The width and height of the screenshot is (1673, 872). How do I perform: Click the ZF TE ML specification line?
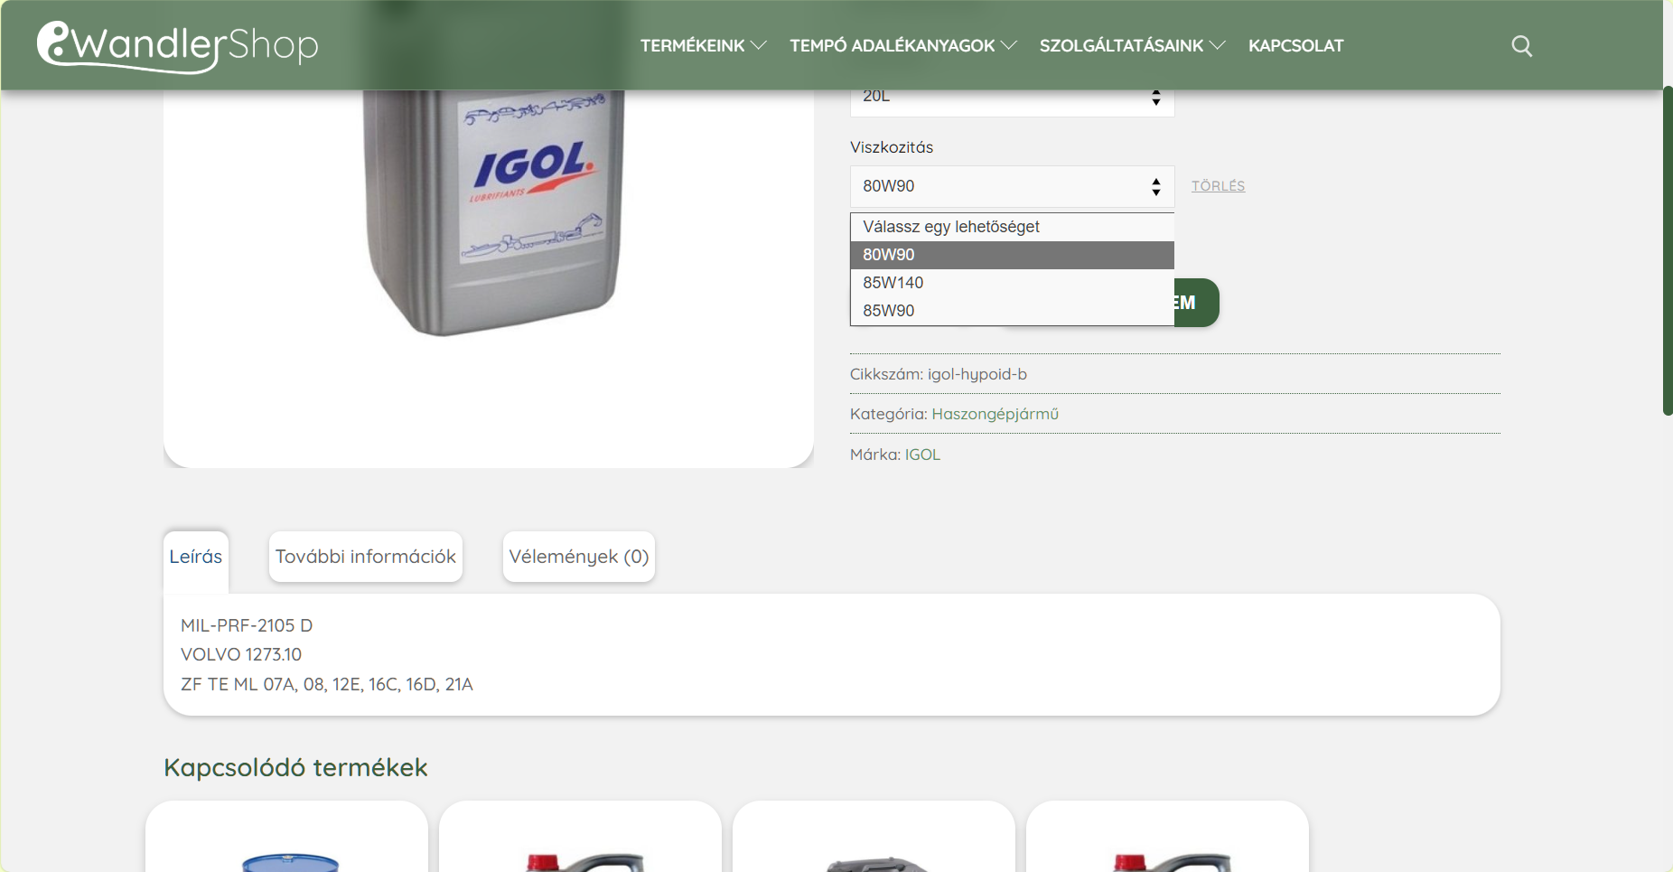click(x=327, y=684)
